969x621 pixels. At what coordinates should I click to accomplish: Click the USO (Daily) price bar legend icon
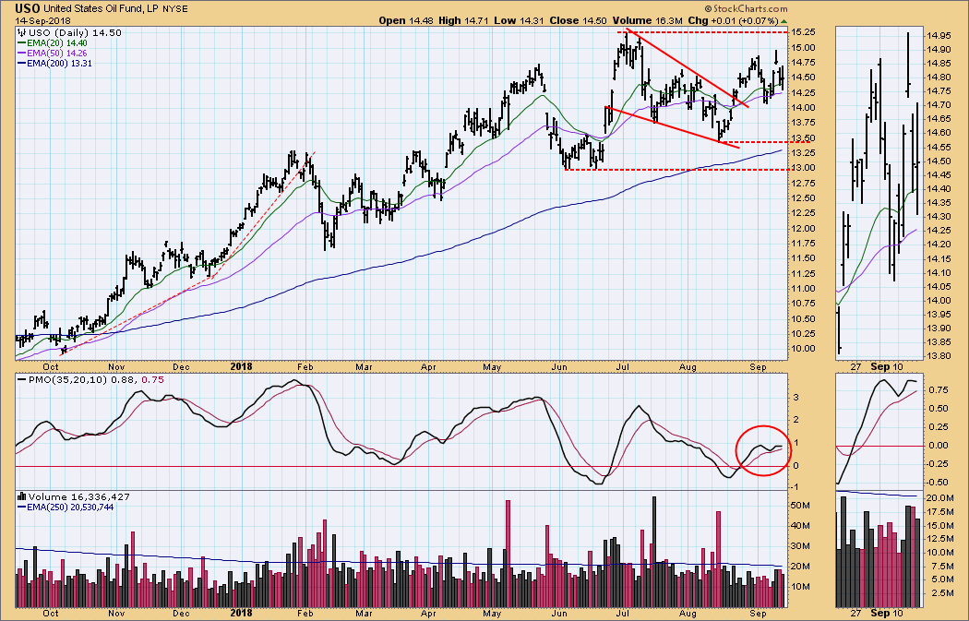22,33
